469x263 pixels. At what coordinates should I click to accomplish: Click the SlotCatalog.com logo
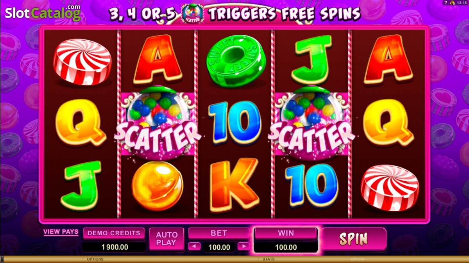43,13
